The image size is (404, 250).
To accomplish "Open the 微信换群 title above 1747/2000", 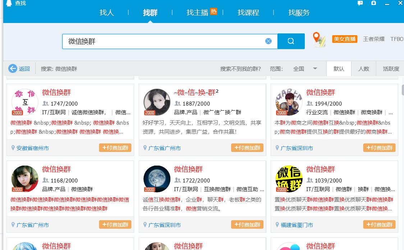I will (x=56, y=92).
